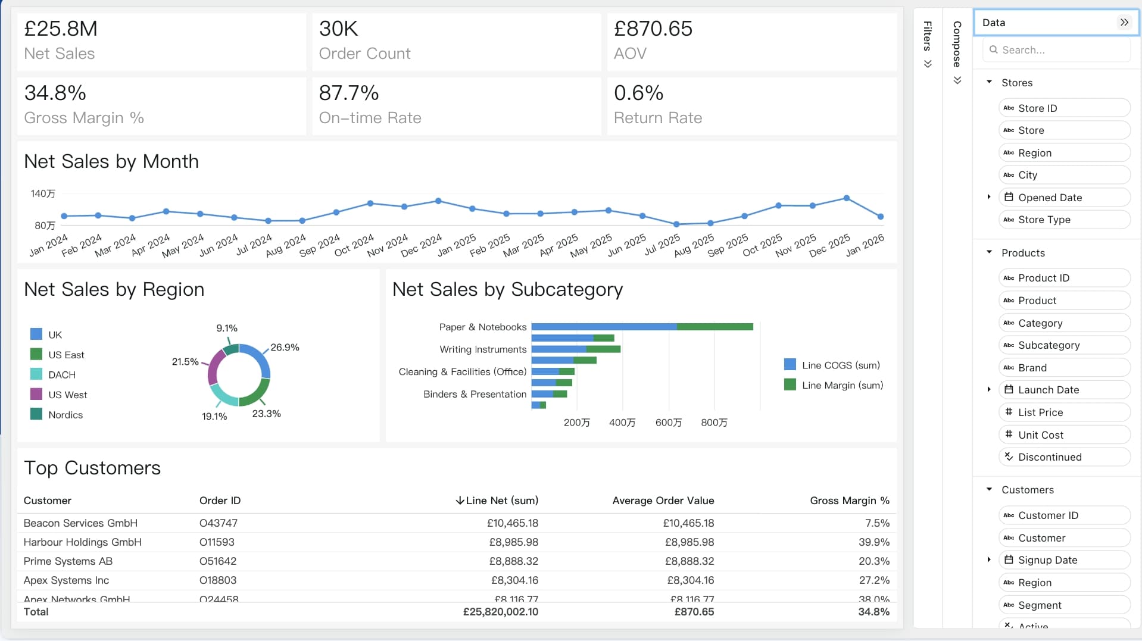This screenshot has width=1142, height=641.
Task: Collapse the Customers field group
Action: tap(989, 489)
